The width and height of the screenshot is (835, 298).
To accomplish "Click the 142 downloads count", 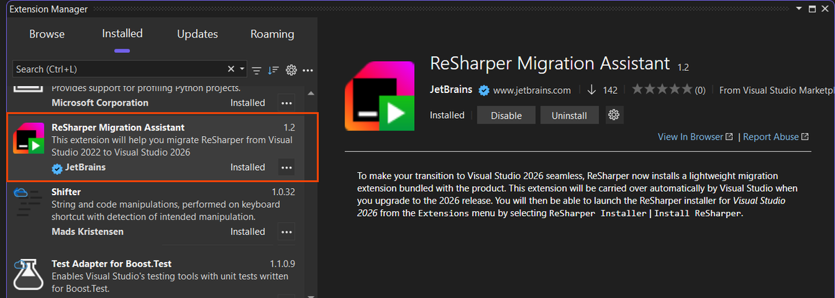I will click(610, 90).
